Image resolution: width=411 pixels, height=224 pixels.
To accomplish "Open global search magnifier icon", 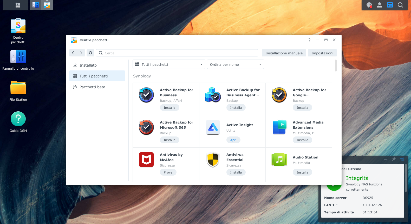I will [x=400, y=5].
